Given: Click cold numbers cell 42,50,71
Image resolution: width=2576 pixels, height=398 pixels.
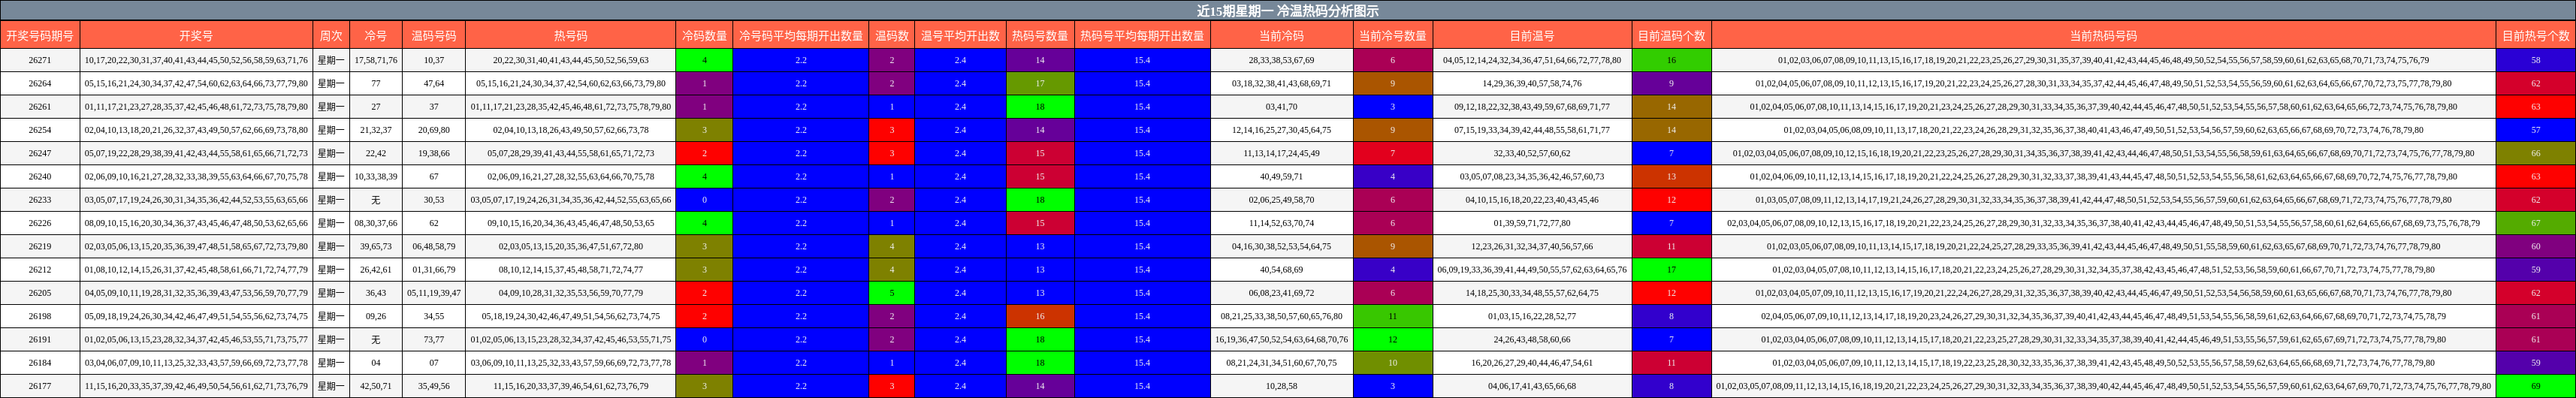Looking at the screenshot, I should click(x=376, y=386).
